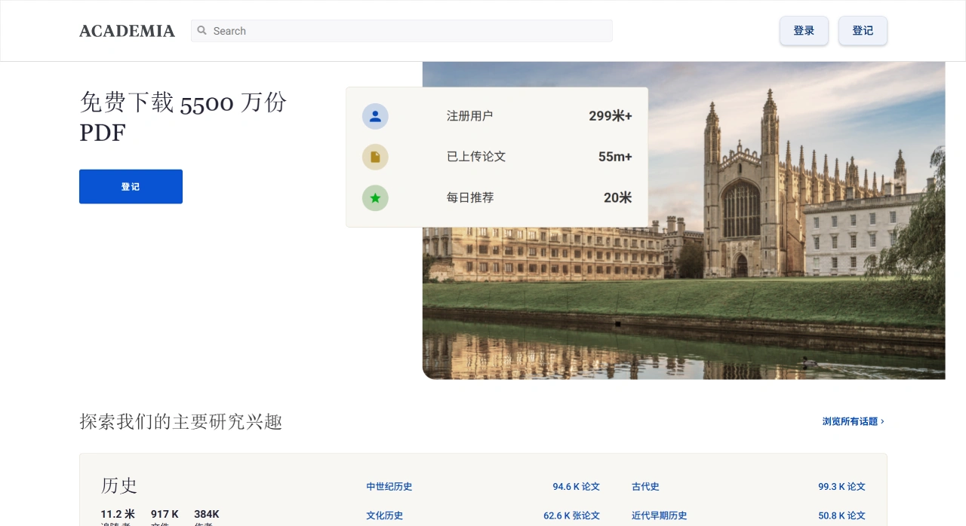
Task: Expand 浏览所有话题 via its chevron
Action: [x=884, y=421]
